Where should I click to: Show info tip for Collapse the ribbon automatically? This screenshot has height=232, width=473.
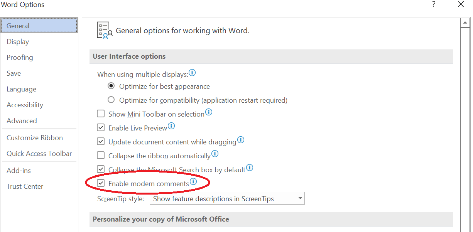pos(215,154)
